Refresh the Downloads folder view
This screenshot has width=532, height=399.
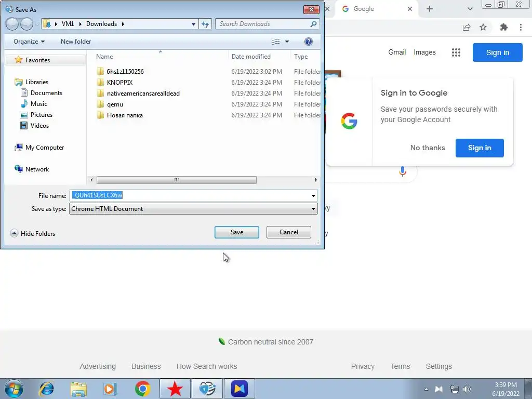coord(205,24)
